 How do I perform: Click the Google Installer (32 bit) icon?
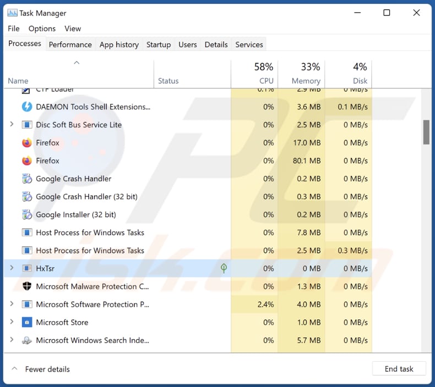pyautogui.click(x=27, y=215)
